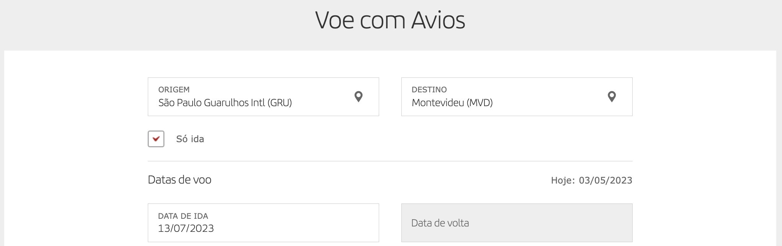Click the 13/07/2023 departure date value

[186, 228]
